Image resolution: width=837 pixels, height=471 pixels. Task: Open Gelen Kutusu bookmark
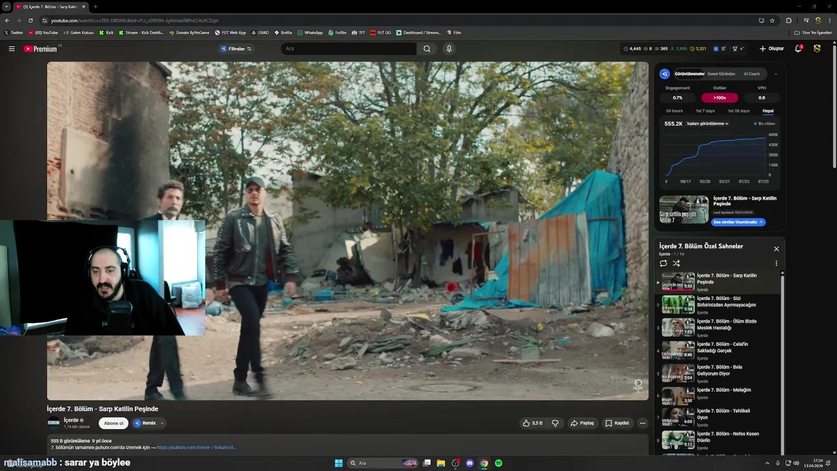coord(78,32)
